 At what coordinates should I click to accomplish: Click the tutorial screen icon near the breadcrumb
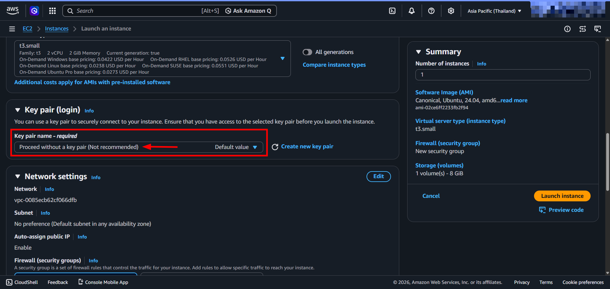[598, 29]
